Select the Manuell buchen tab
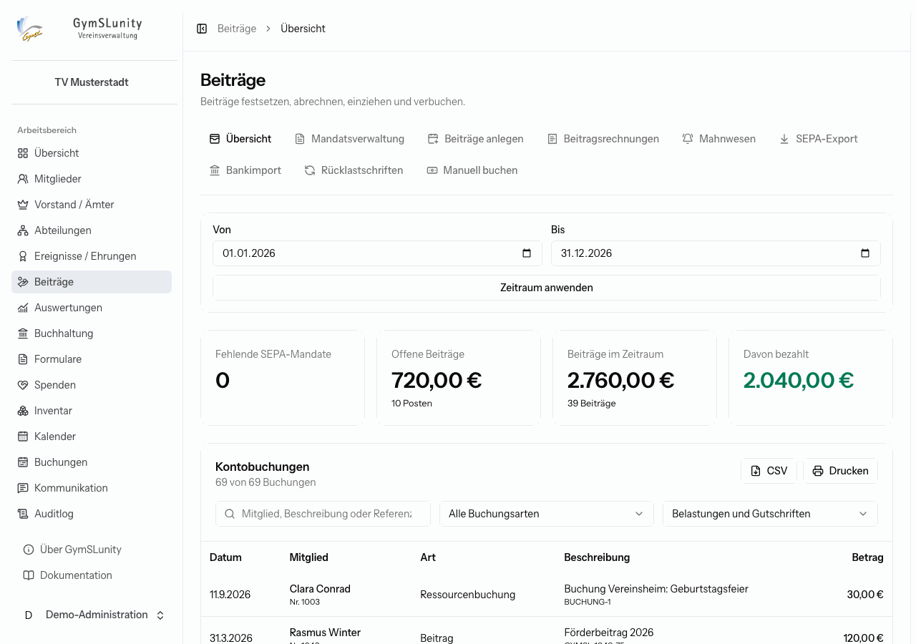The width and height of the screenshot is (916, 644). coord(472,170)
